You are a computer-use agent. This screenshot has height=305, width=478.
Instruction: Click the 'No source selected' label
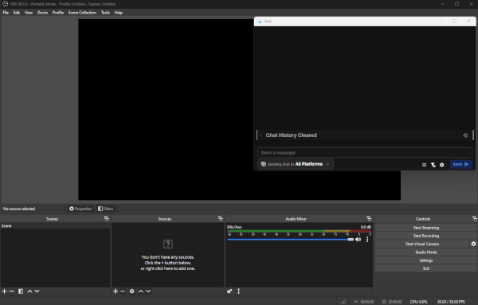coord(19,209)
